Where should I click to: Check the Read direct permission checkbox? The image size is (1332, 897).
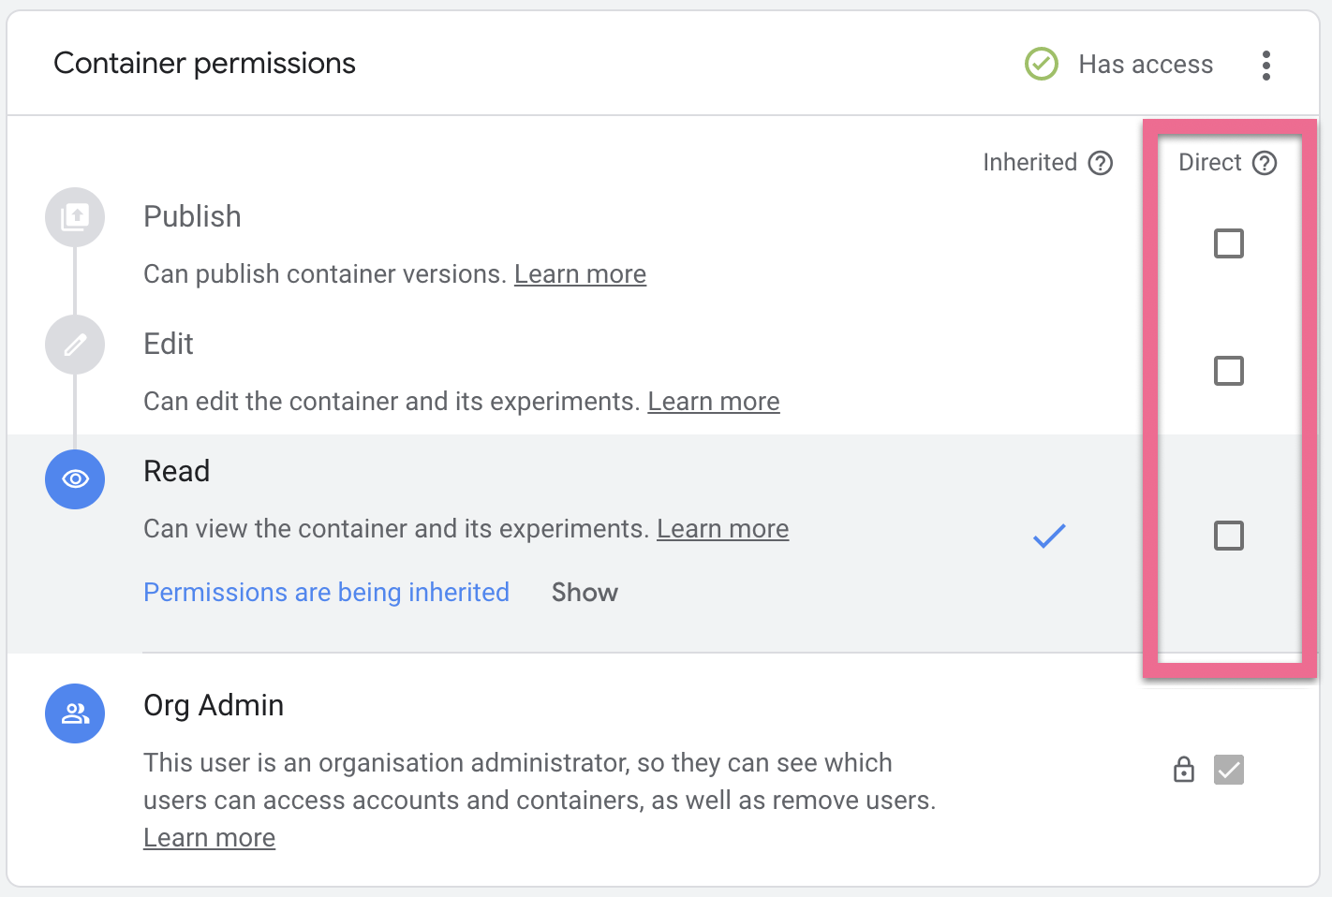coord(1228,536)
